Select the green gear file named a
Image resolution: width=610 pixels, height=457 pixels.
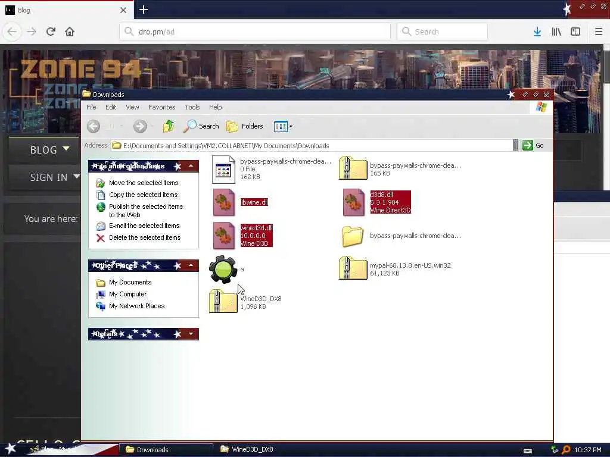pos(223,270)
